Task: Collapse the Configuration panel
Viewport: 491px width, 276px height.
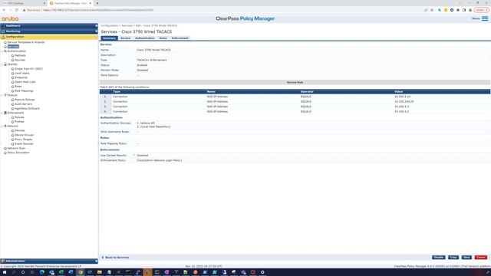Action: (x=49, y=37)
